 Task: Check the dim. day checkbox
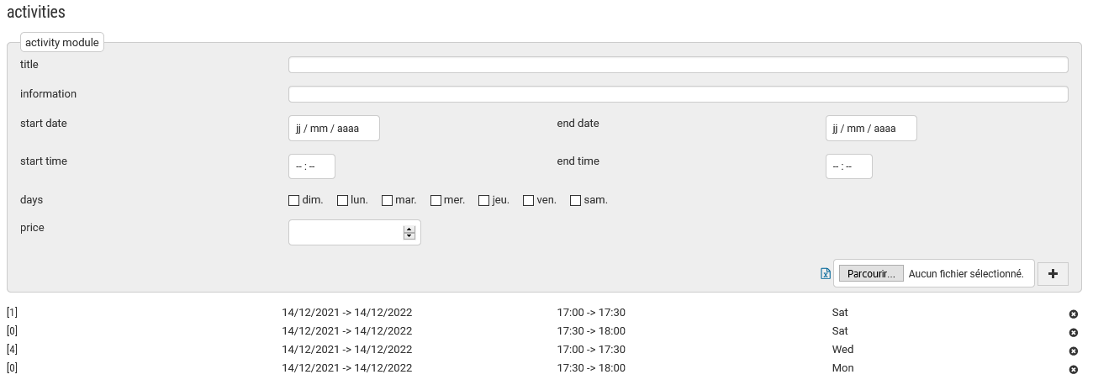[x=294, y=201]
